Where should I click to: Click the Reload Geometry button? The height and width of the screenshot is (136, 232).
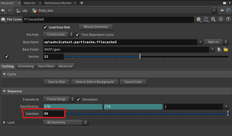click(96, 27)
